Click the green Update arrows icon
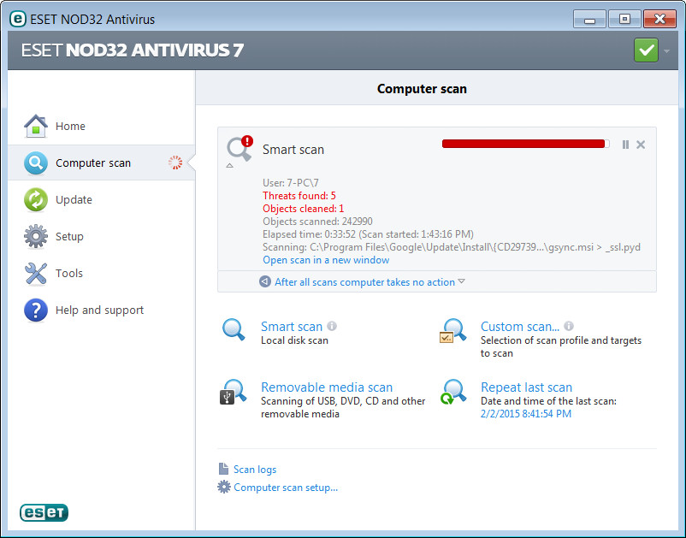 click(35, 200)
